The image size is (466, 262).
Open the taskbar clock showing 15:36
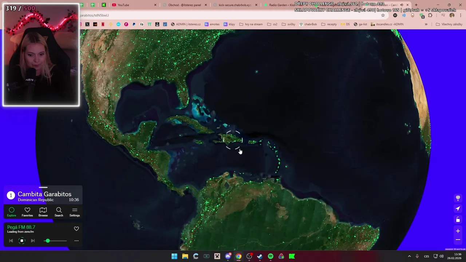(x=454, y=256)
